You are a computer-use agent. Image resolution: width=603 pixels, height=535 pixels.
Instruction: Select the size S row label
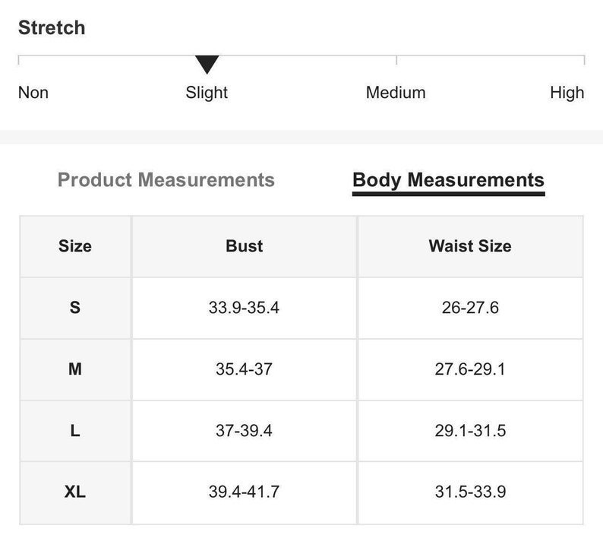tap(75, 308)
